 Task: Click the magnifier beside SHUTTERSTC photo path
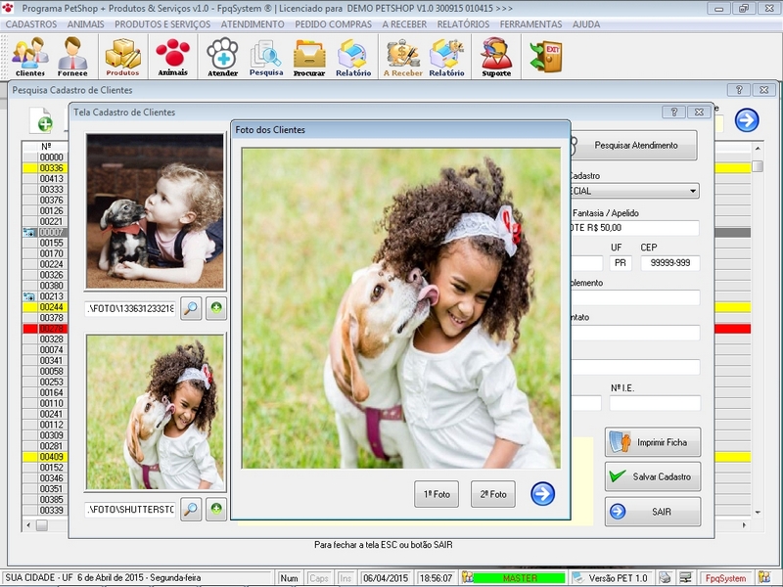191,509
